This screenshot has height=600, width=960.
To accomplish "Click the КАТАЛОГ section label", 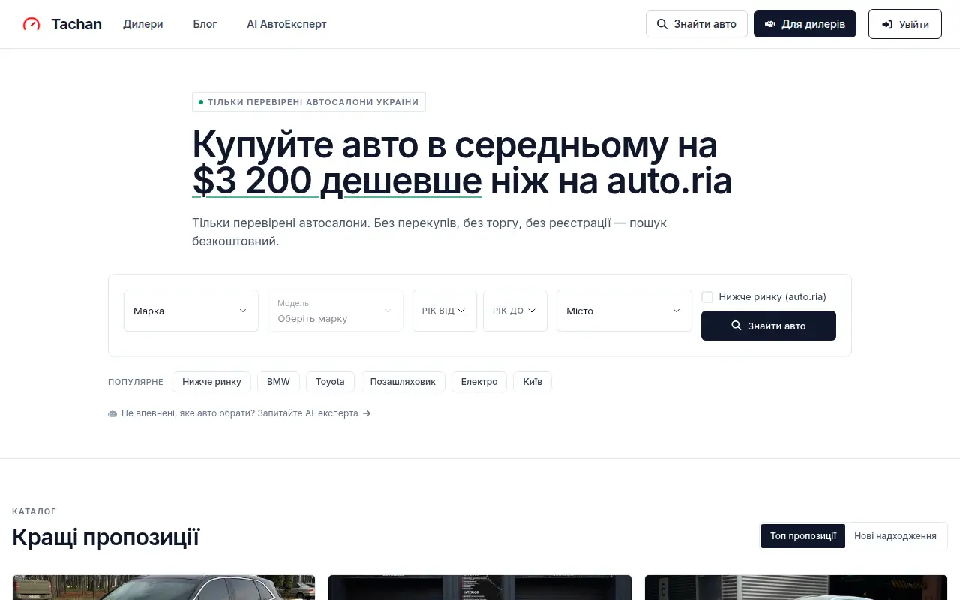I will 34,511.
